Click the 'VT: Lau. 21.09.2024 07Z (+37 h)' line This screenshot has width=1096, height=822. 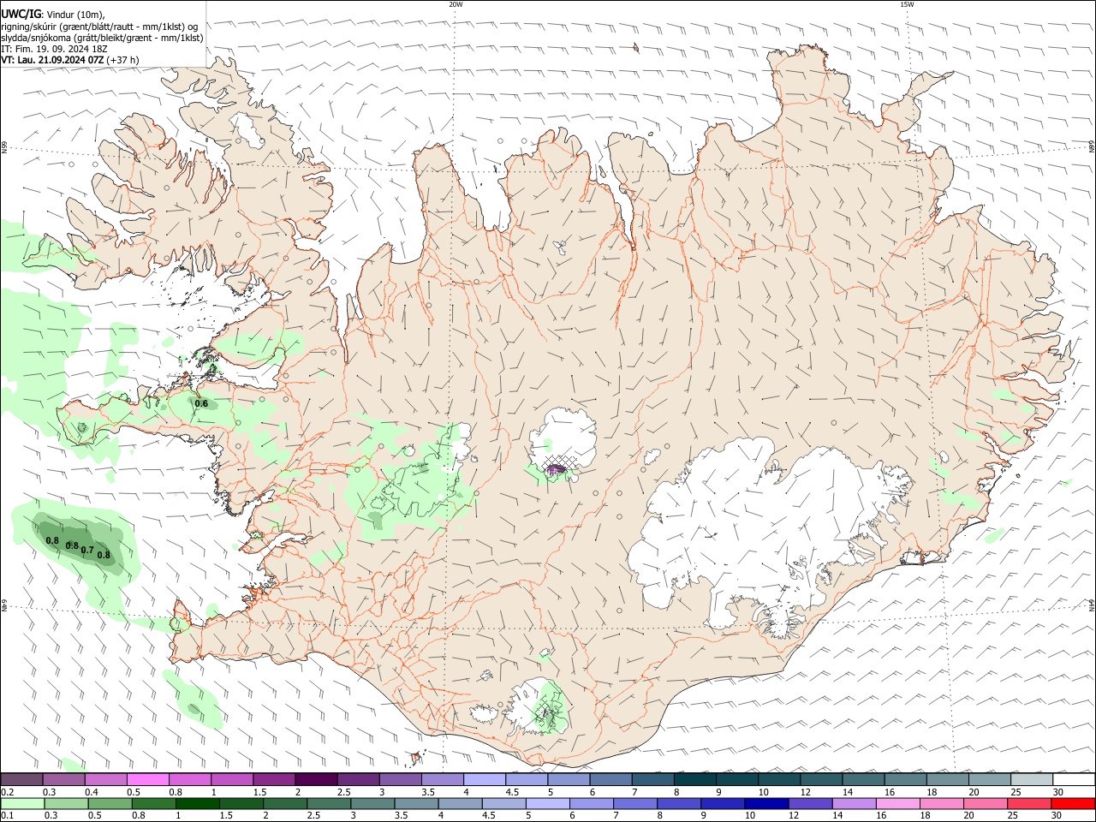[70, 60]
